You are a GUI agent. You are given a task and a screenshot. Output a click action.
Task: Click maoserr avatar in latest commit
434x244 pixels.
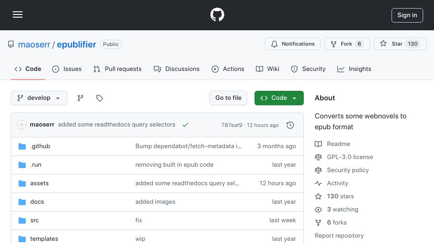[22, 125]
